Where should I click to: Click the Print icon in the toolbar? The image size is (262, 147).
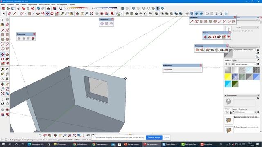pos(49,8)
